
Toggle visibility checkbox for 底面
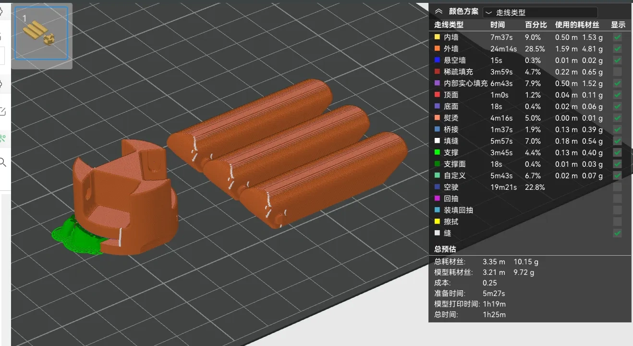[618, 106]
